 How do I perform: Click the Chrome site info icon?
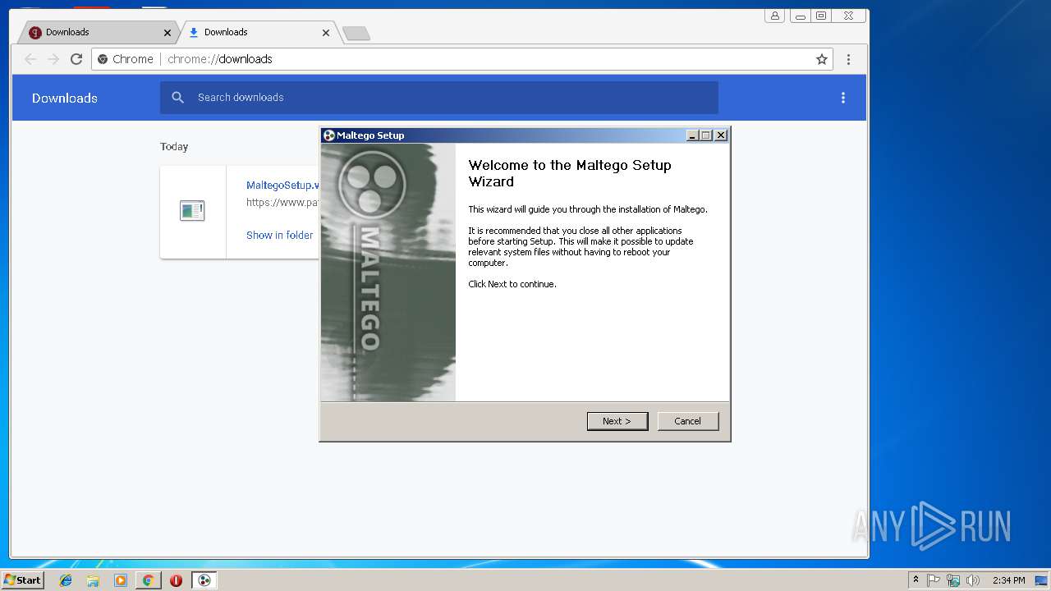coord(103,59)
